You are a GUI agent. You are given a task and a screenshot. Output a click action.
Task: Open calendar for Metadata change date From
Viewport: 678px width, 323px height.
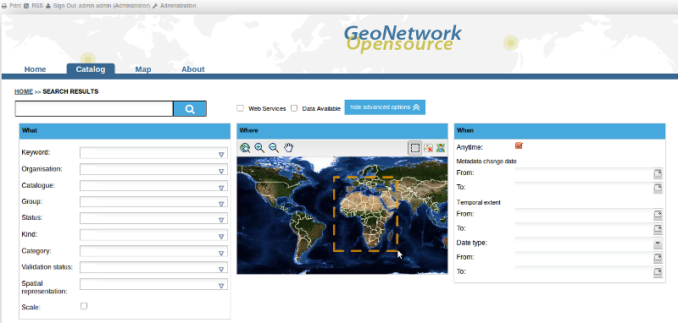tap(658, 174)
